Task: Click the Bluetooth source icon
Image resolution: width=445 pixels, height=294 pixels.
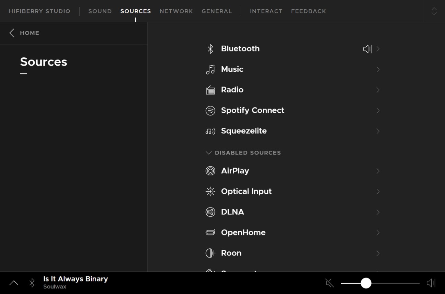Action: coord(210,49)
